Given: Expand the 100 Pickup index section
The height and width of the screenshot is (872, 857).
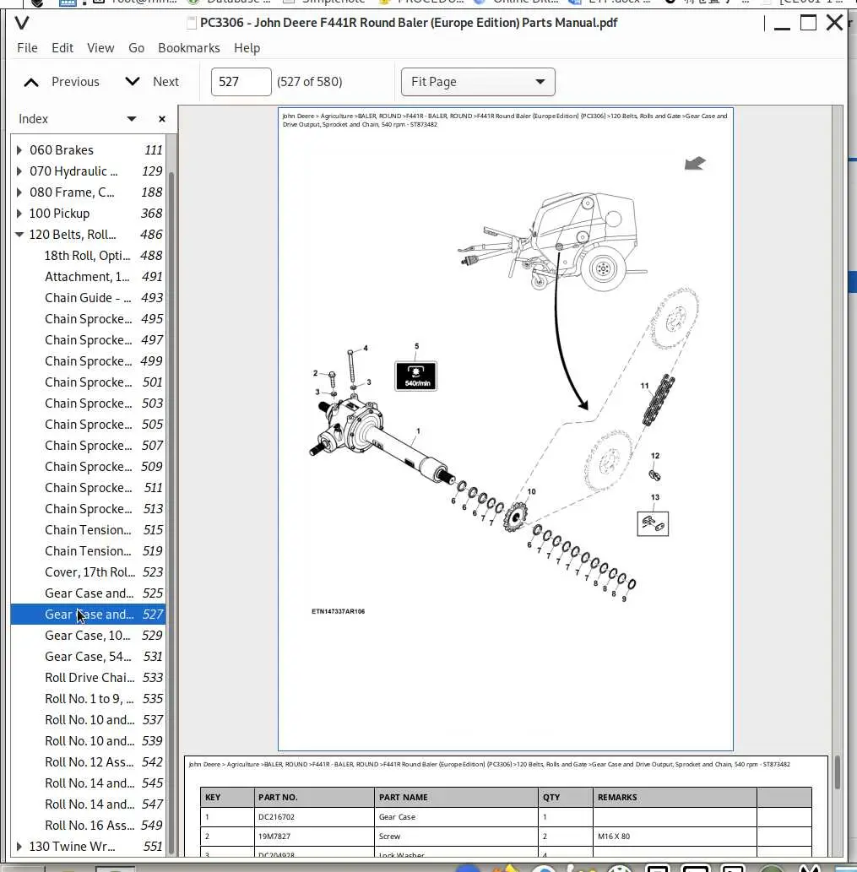Looking at the screenshot, I should click(19, 214).
